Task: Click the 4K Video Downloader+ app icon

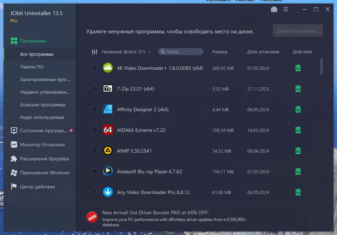Action: coord(108,68)
